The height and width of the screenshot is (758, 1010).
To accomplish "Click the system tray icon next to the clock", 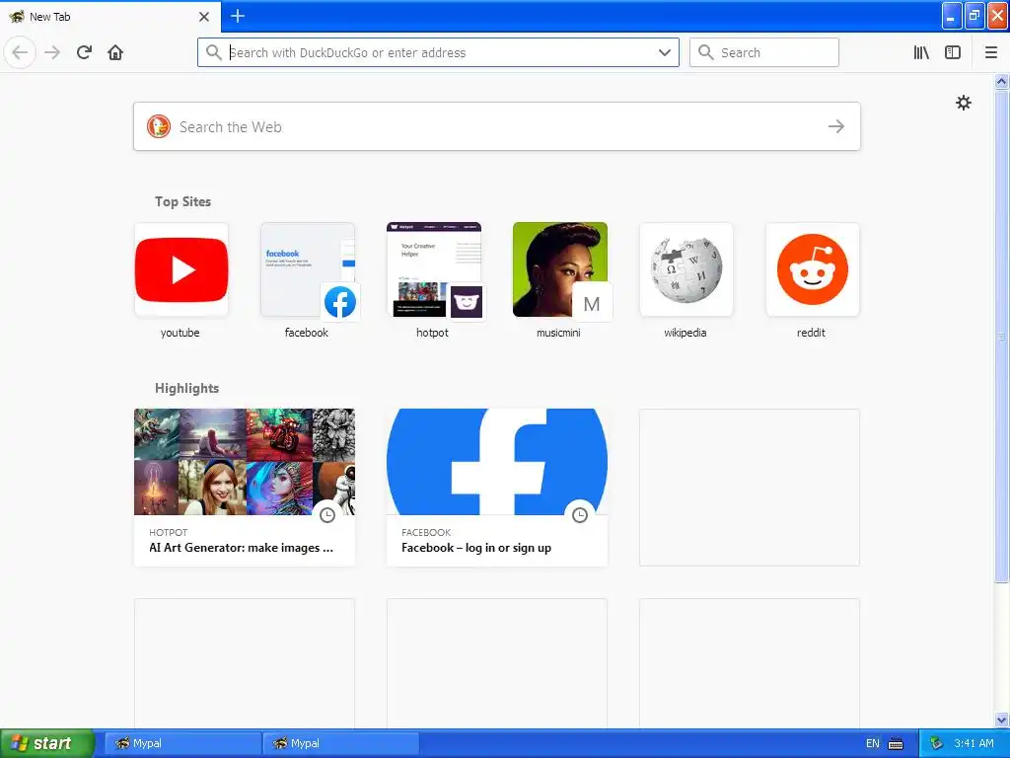I will pyautogui.click(x=936, y=743).
